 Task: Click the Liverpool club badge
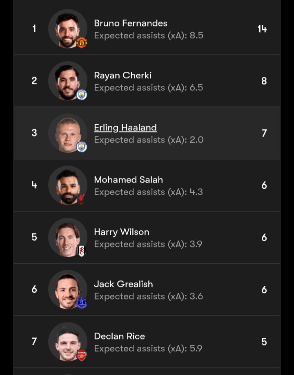coord(82,199)
